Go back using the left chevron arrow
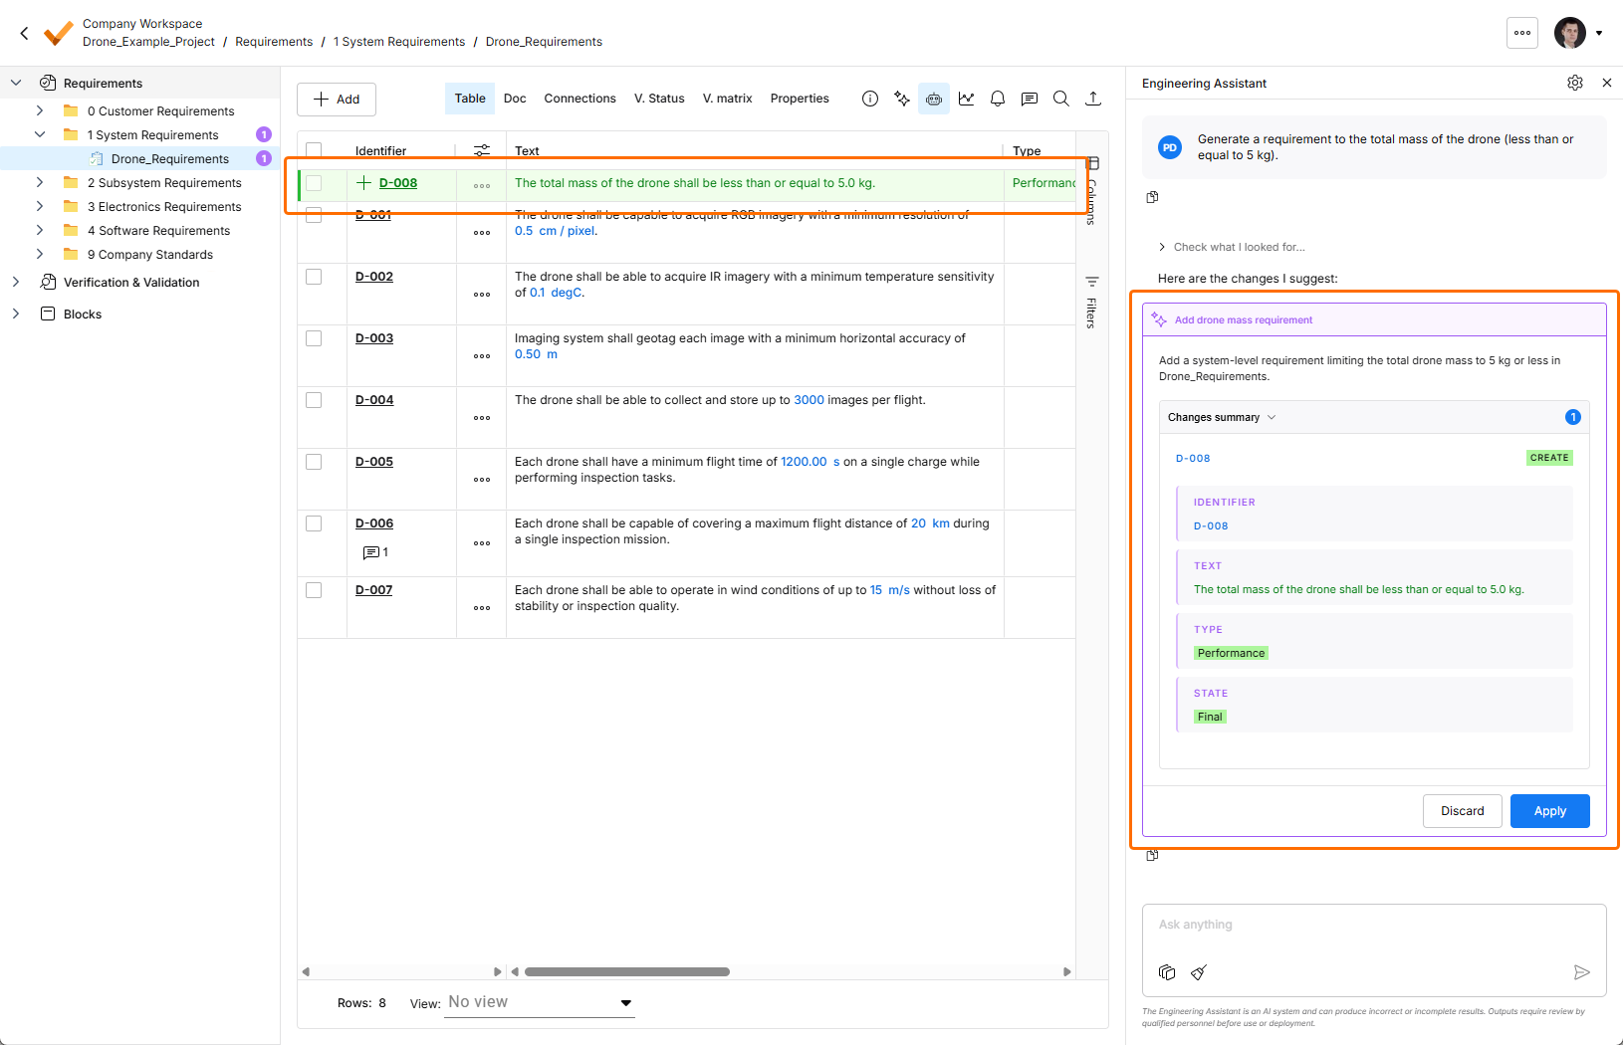 [24, 33]
